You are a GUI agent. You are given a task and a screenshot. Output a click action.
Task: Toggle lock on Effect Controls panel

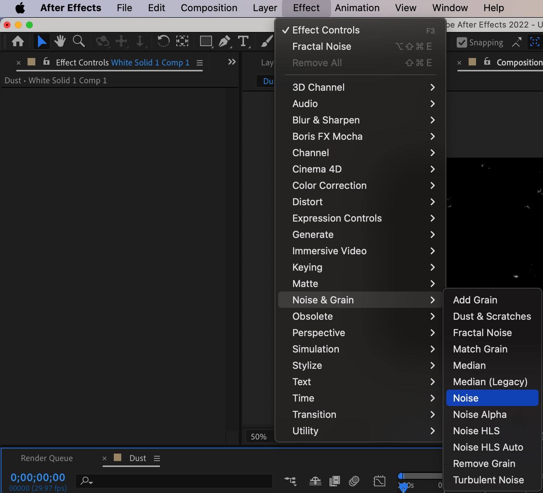(46, 61)
